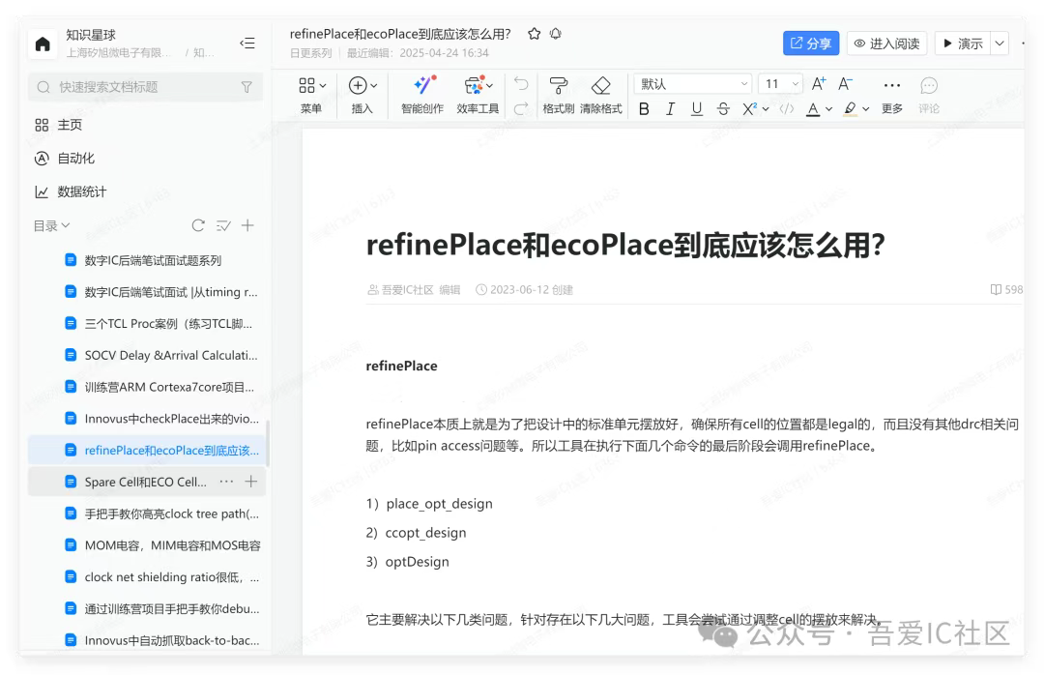1044x675 pixels.
Task: Open the 智能创作 AI tool
Action: click(x=422, y=94)
